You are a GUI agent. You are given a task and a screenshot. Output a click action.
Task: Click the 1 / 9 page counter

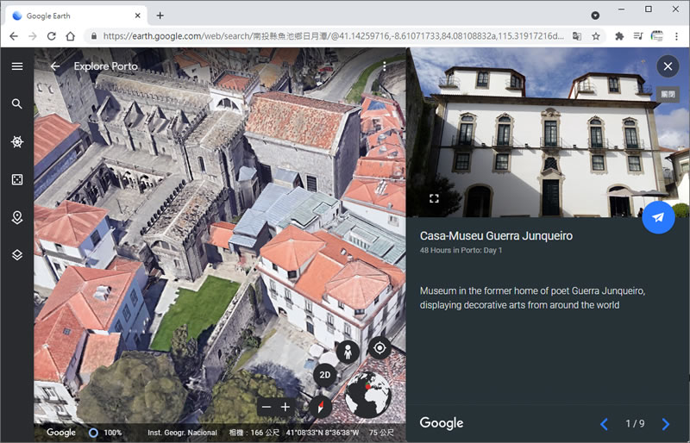coord(635,424)
